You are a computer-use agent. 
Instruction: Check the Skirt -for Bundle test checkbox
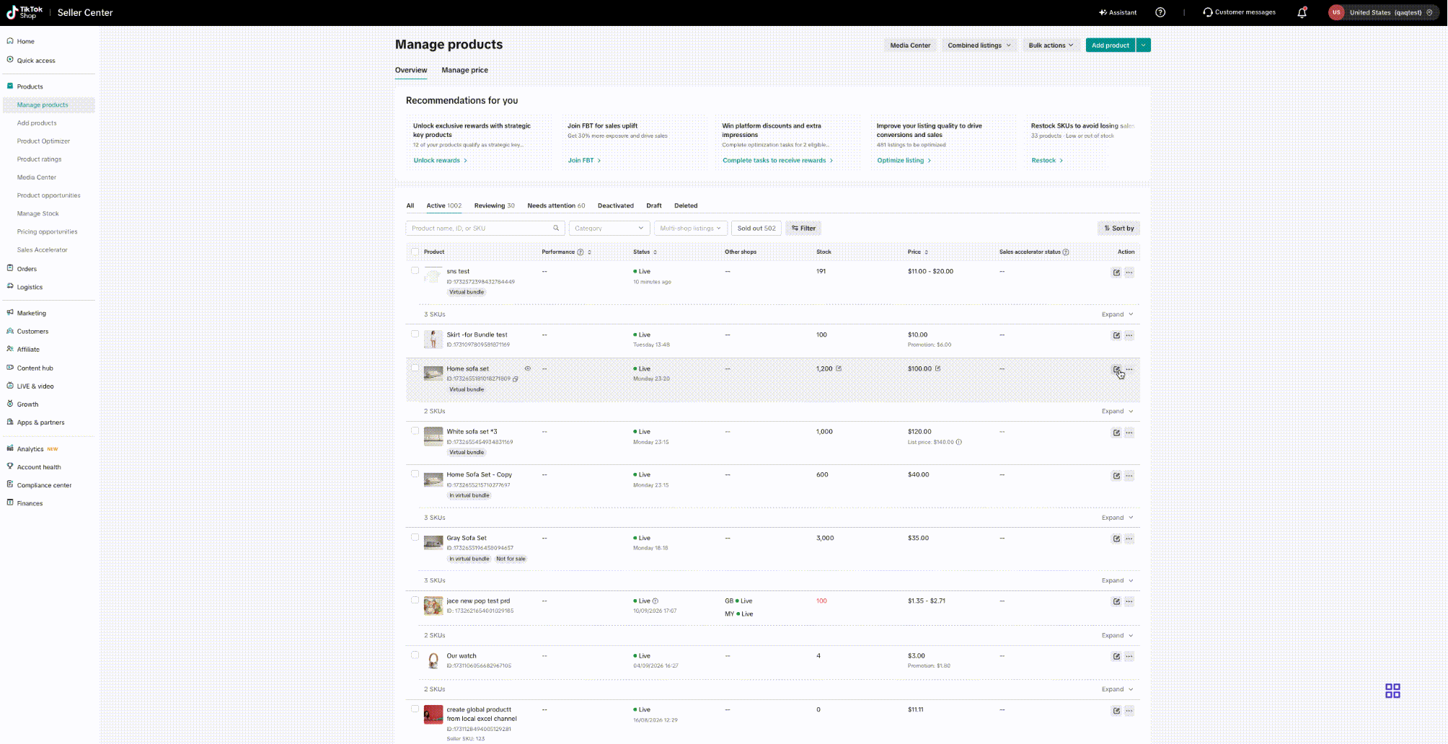415,334
